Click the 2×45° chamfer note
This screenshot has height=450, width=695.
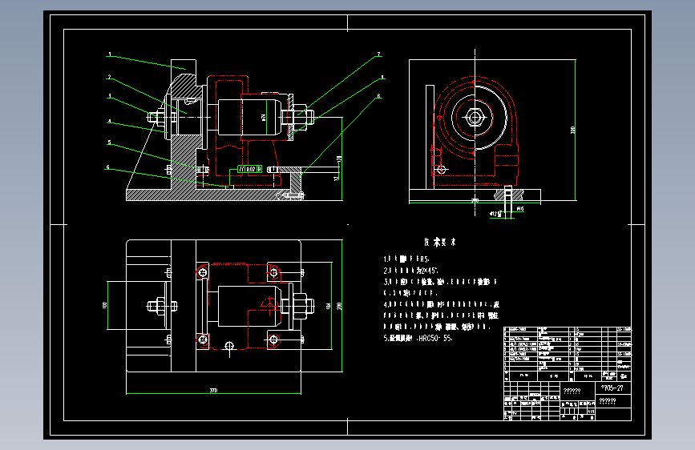(x=429, y=270)
